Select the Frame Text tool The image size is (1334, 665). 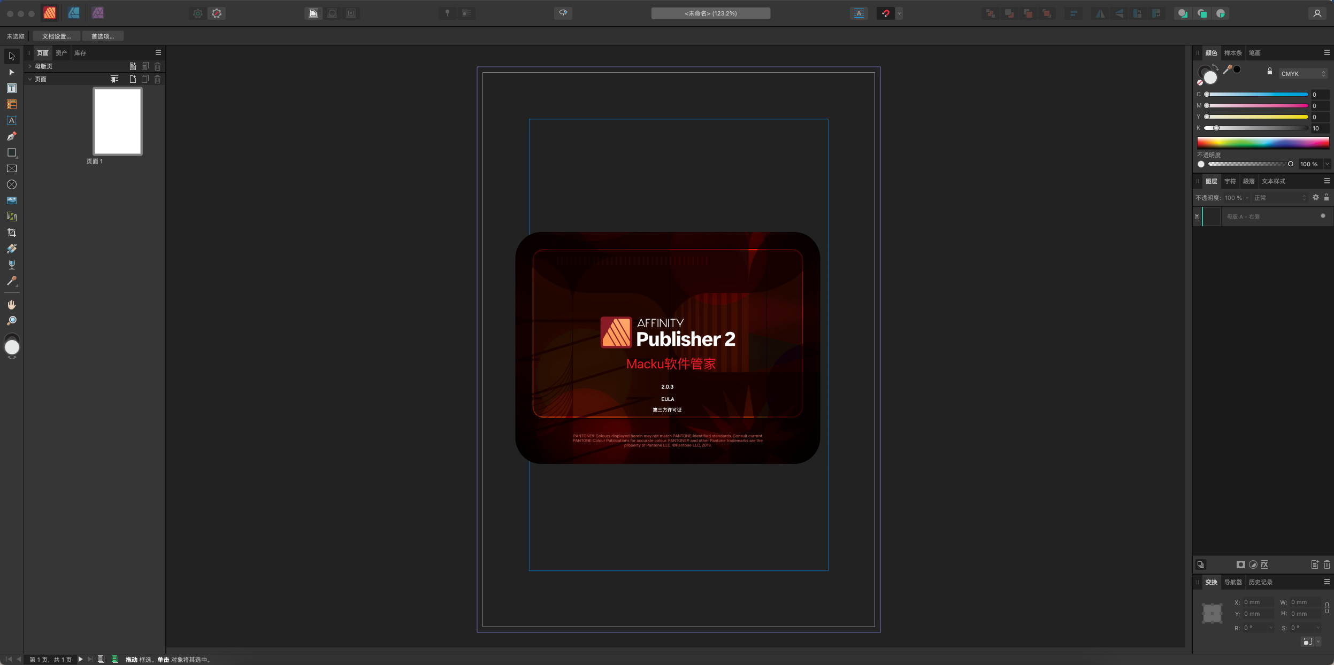12,88
